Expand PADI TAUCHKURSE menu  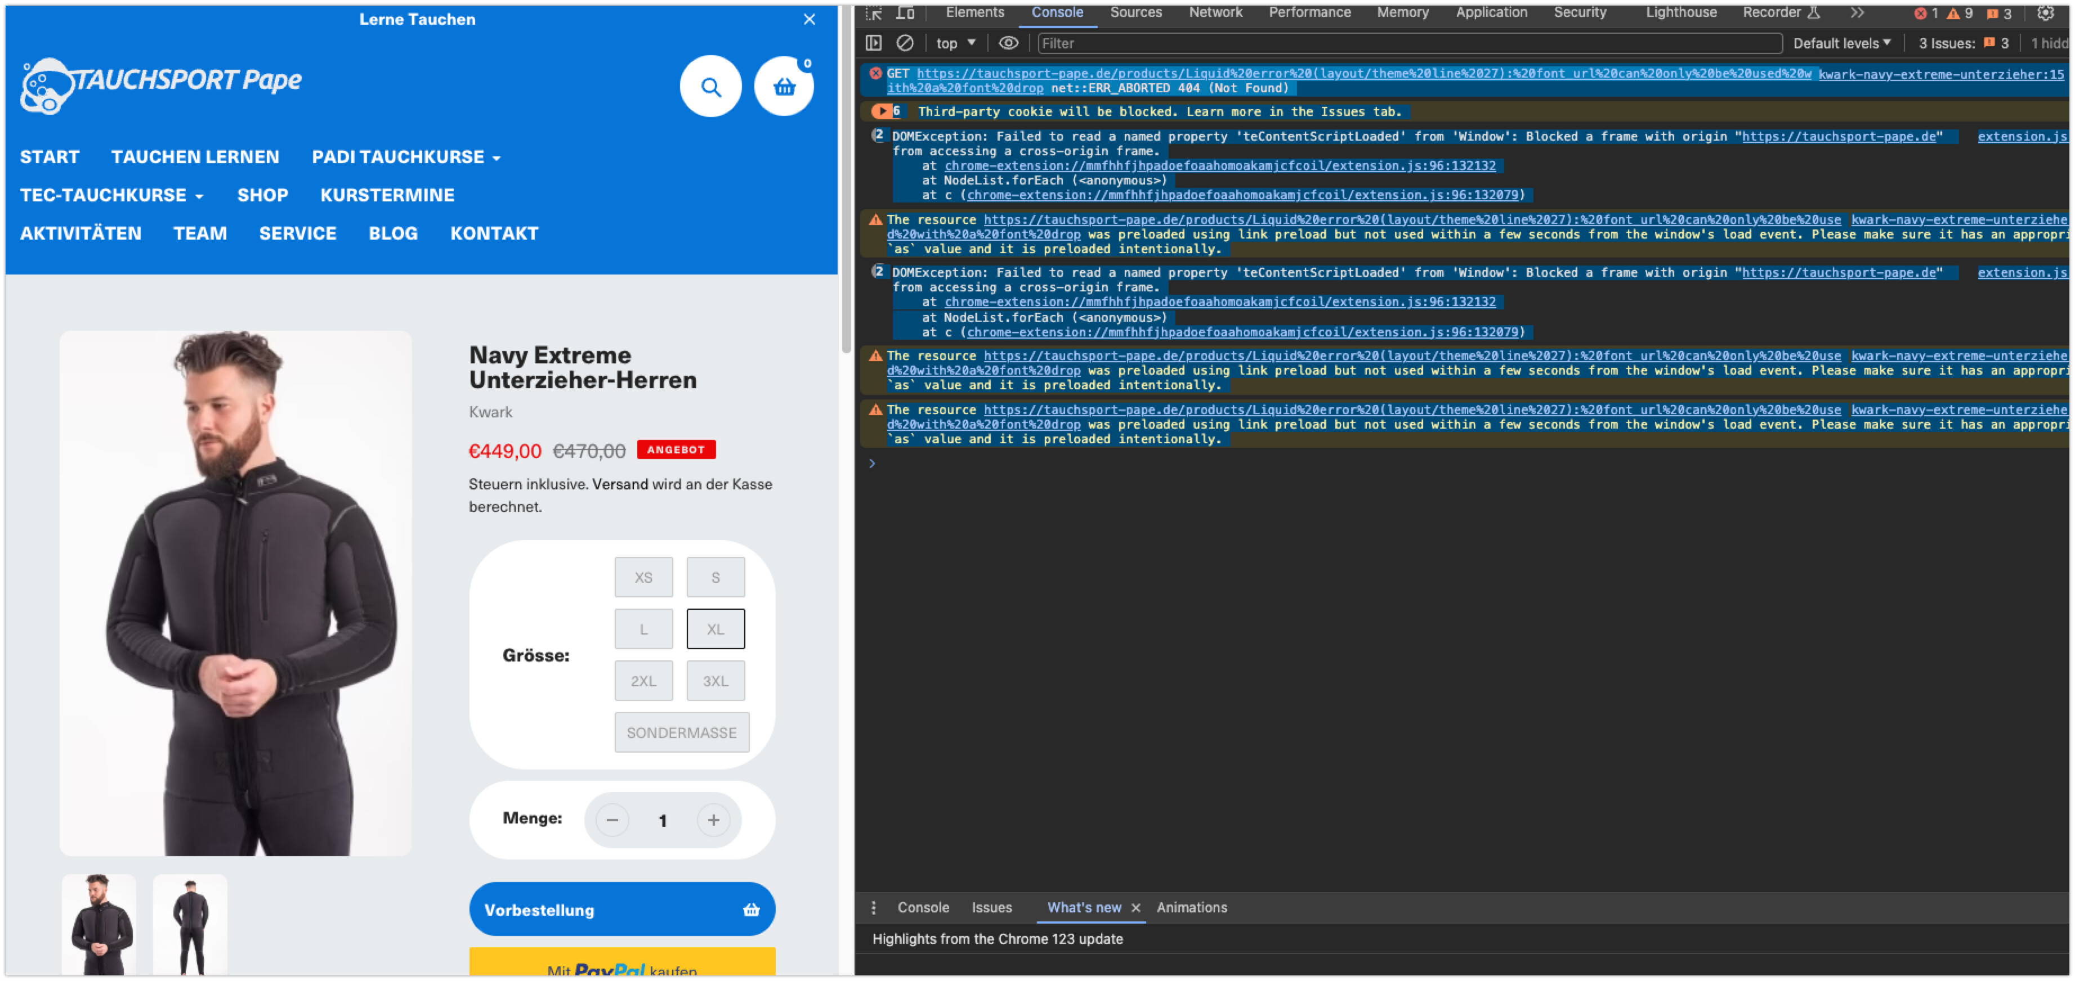point(406,157)
